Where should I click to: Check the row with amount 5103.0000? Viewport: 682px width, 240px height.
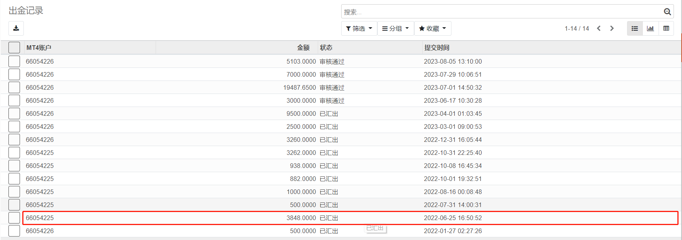14,61
